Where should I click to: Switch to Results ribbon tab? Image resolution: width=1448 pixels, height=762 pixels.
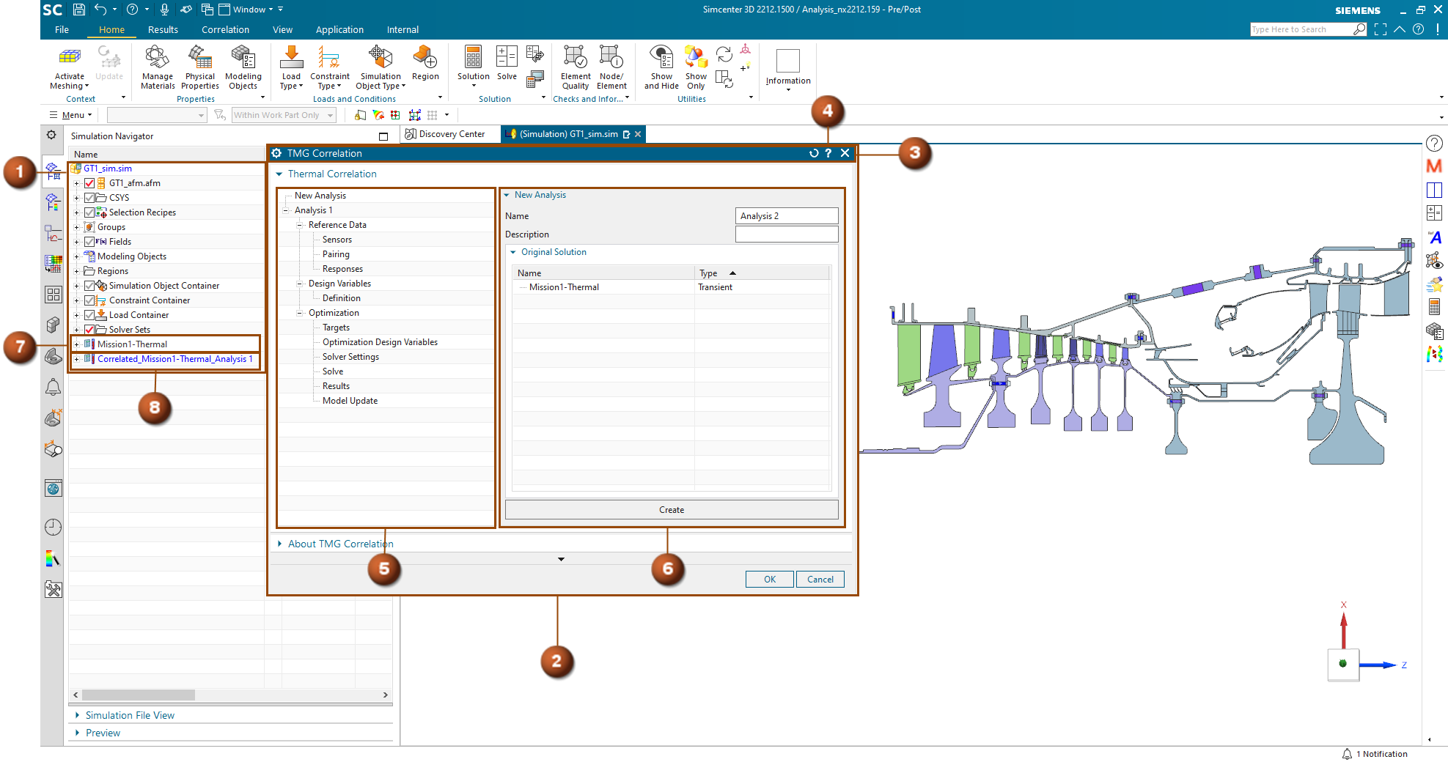pos(163,30)
